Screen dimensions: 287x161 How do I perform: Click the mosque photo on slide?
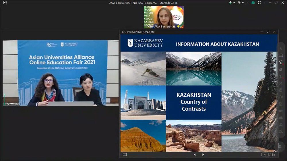coord(143,103)
